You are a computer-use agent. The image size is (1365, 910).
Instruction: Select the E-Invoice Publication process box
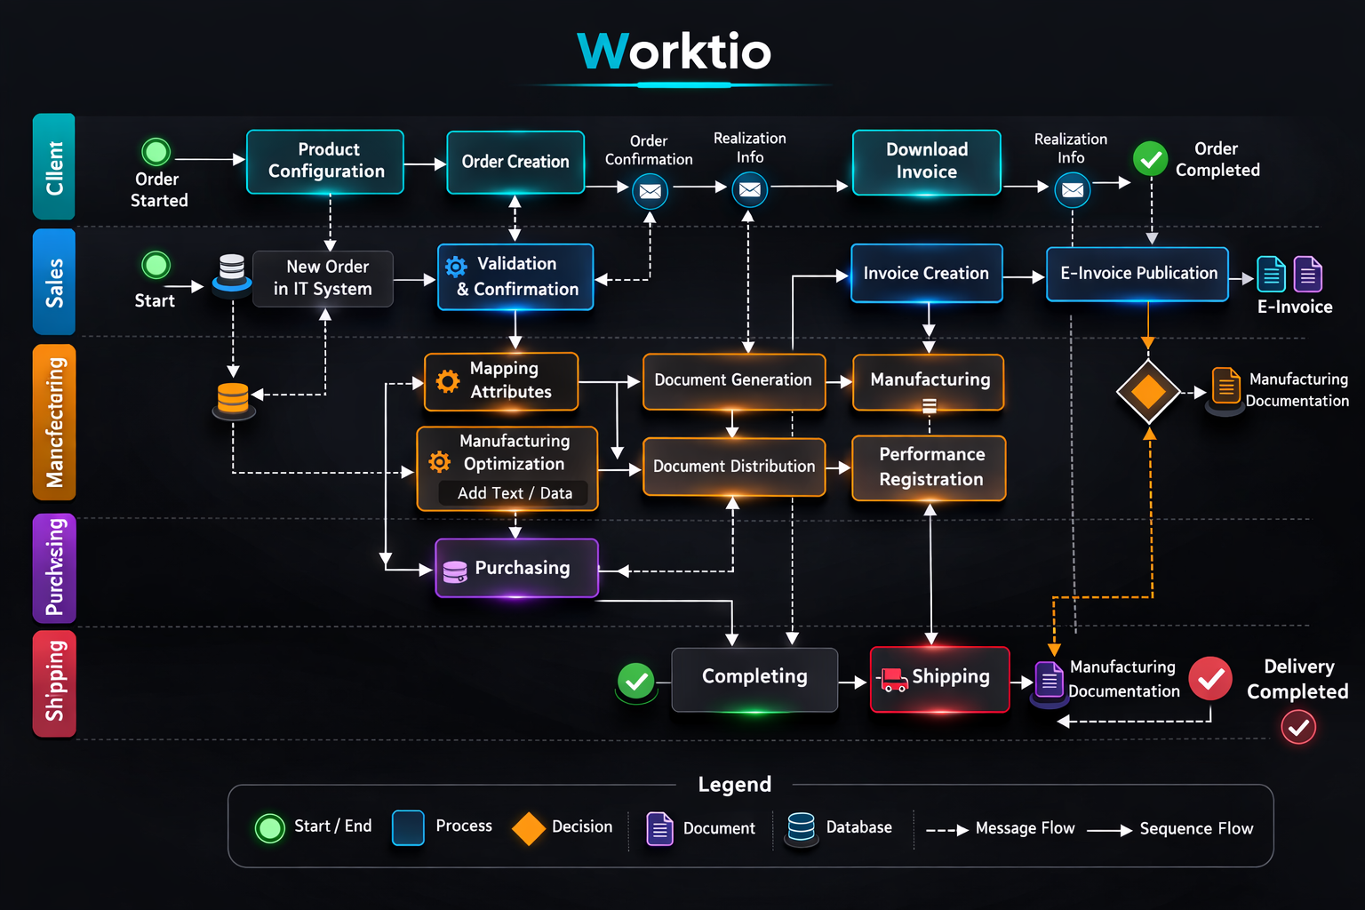[x=1137, y=274]
